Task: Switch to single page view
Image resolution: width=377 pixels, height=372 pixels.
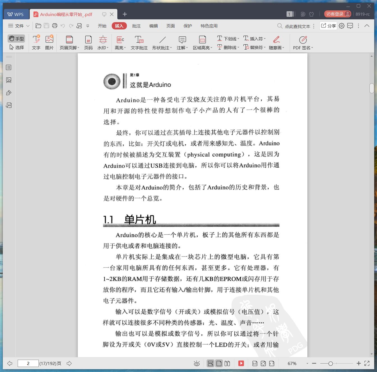Action: click(219, 363)
